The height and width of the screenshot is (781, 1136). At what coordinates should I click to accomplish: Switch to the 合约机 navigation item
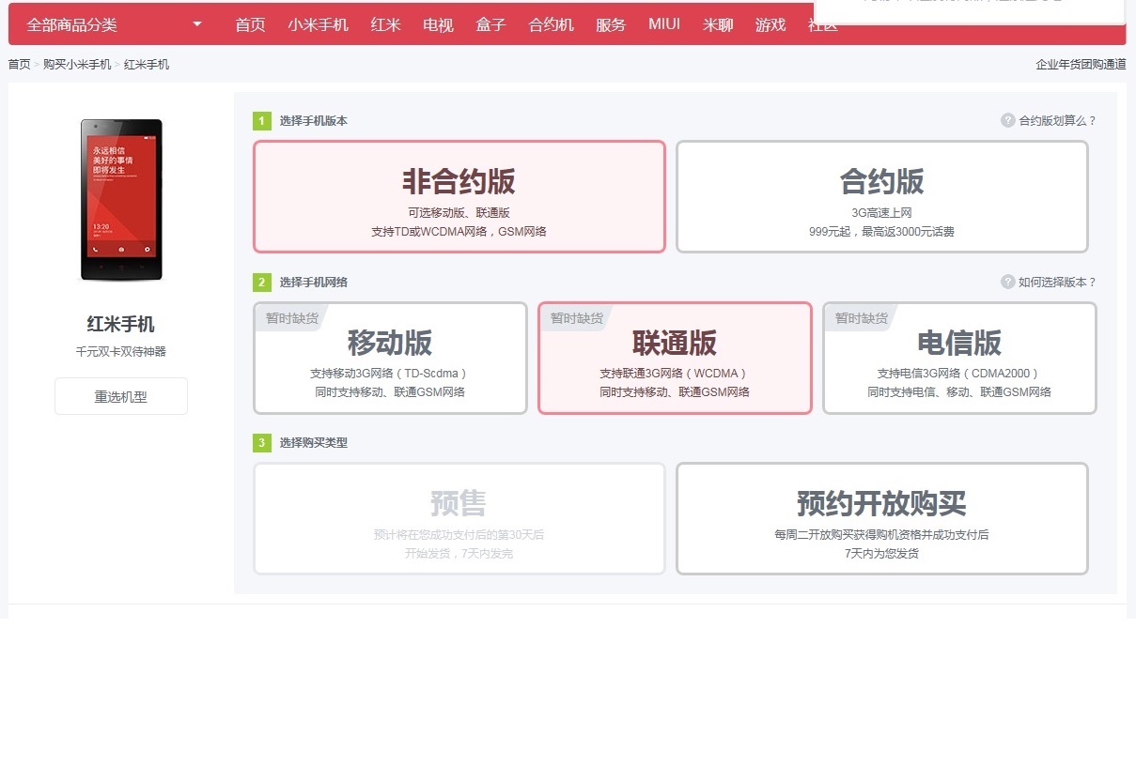point(551,25)
